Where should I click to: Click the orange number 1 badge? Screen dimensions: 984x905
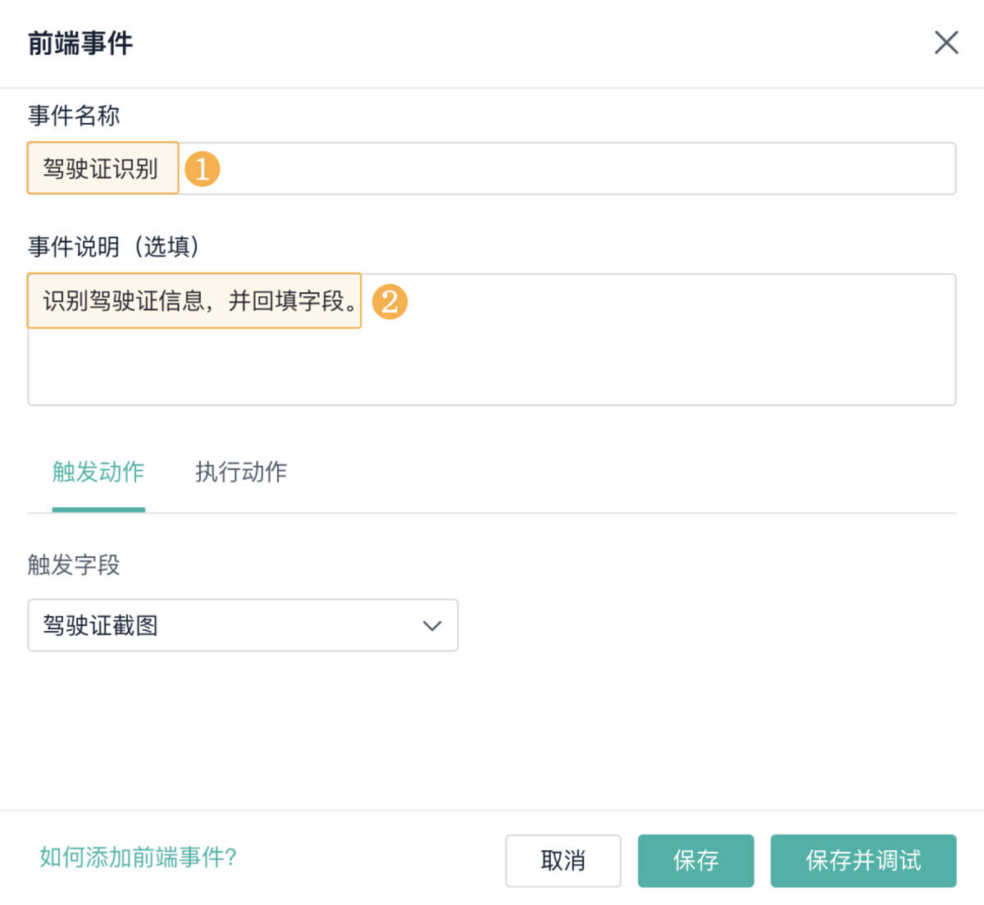(x=202, y=169)
